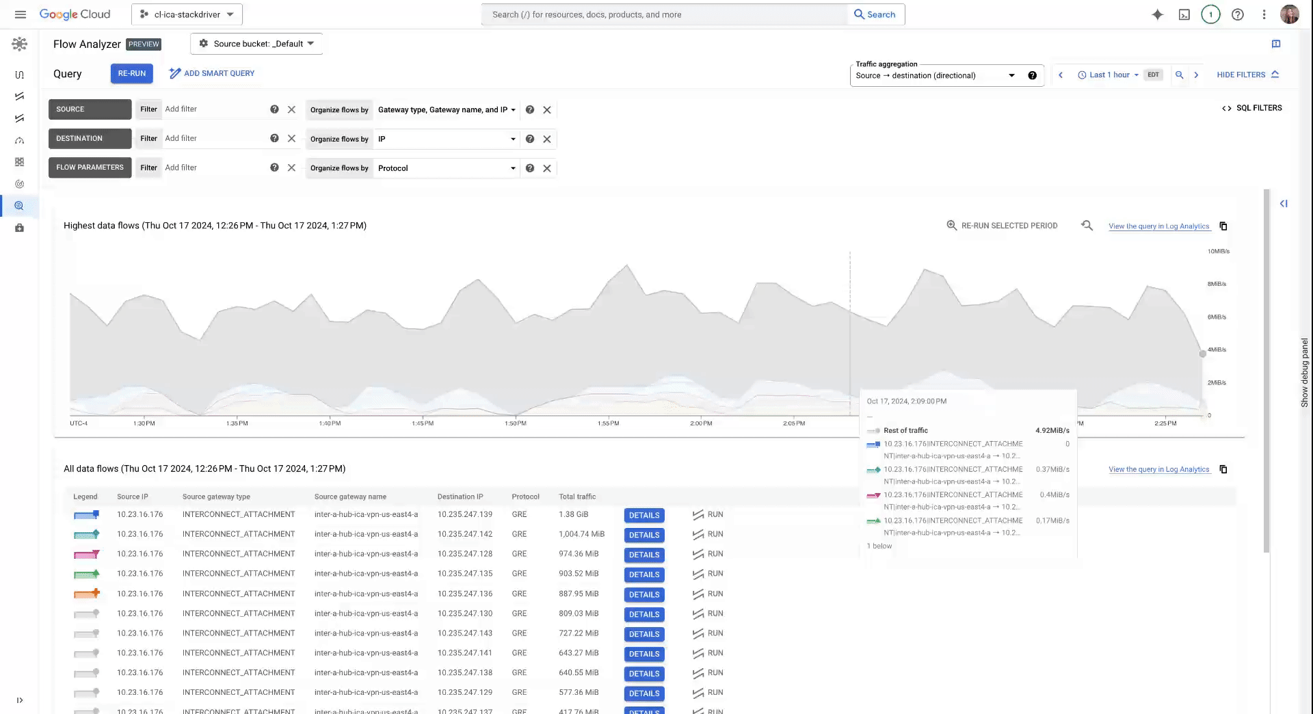Click help icon for Traffic aggregation
The width and height of the screenshot is (1313, 714).
point(1032,76)
